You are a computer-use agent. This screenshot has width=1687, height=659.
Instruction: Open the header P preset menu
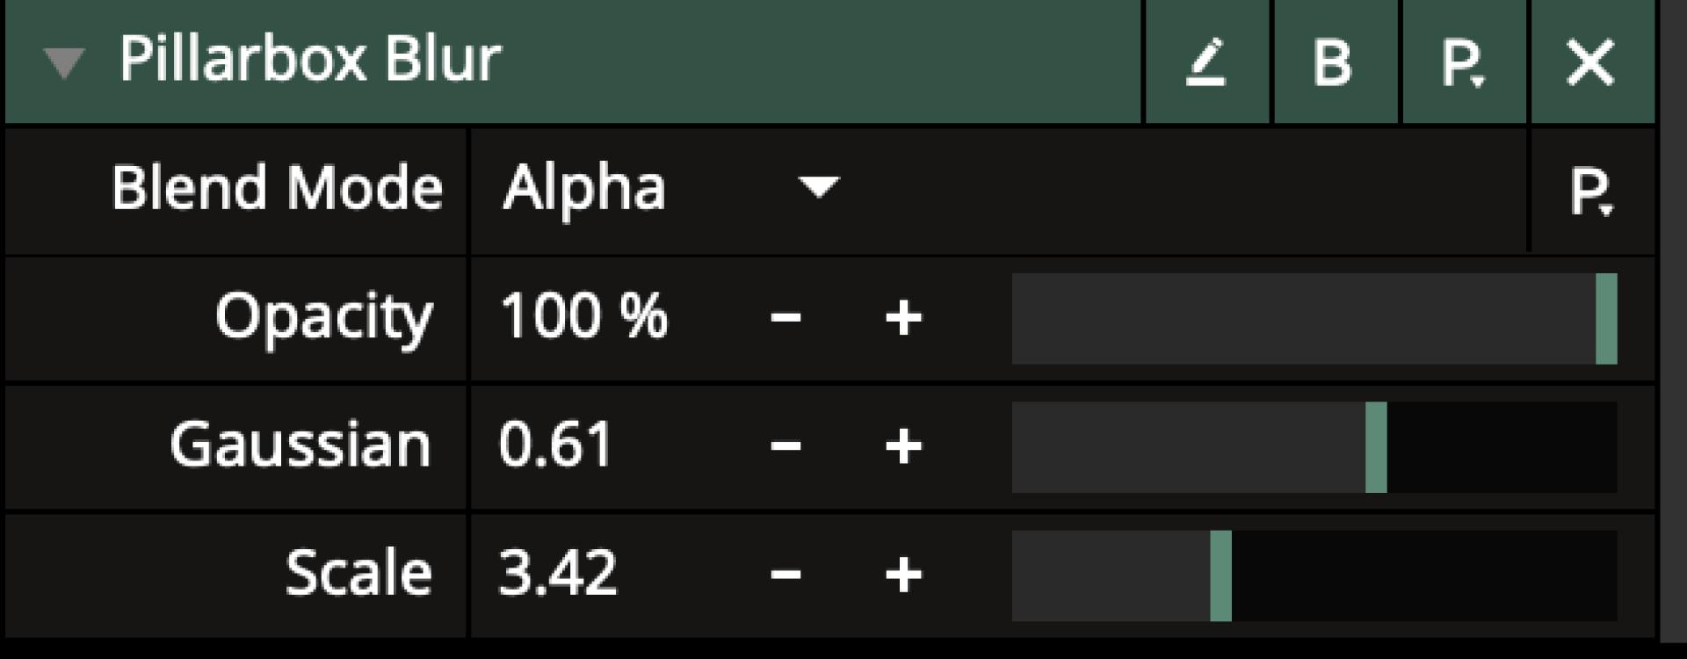tap(1462, 62)
